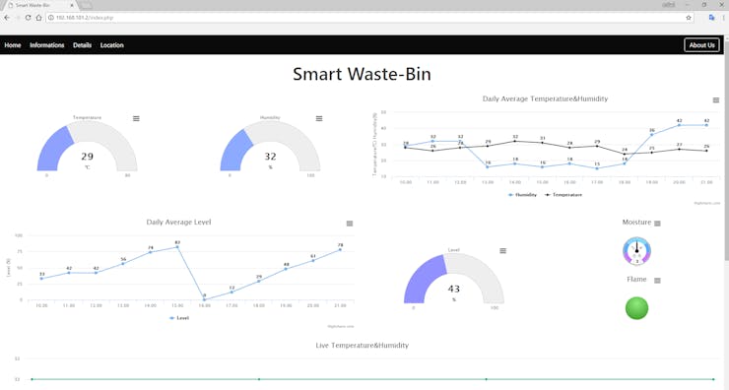
Task: Open the Temperature gauge chart menu
Action: 136,118
